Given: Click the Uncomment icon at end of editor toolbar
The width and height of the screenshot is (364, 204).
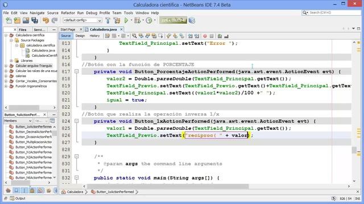Looking at the screenshot, I should [226, 36].
